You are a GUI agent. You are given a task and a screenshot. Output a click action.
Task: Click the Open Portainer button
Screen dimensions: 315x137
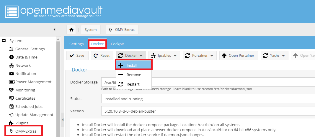point(239,56)
